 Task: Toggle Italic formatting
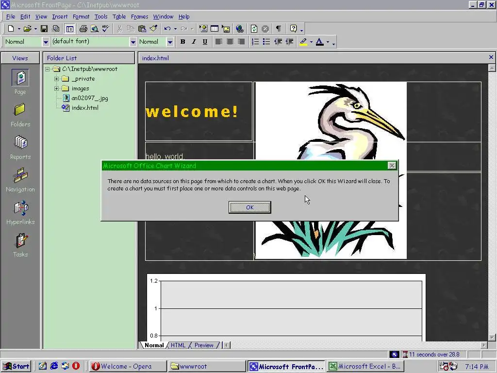pos(194,42)
